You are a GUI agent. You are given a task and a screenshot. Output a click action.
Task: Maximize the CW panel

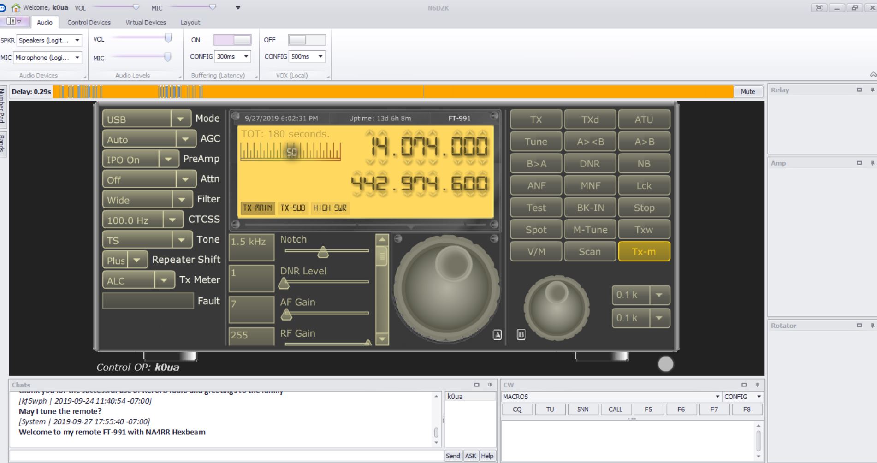pyautogui.click(x=744, y=385)
